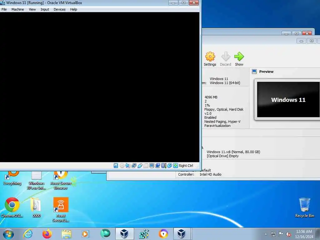Open the Help menu

click(x=73, y=9)
